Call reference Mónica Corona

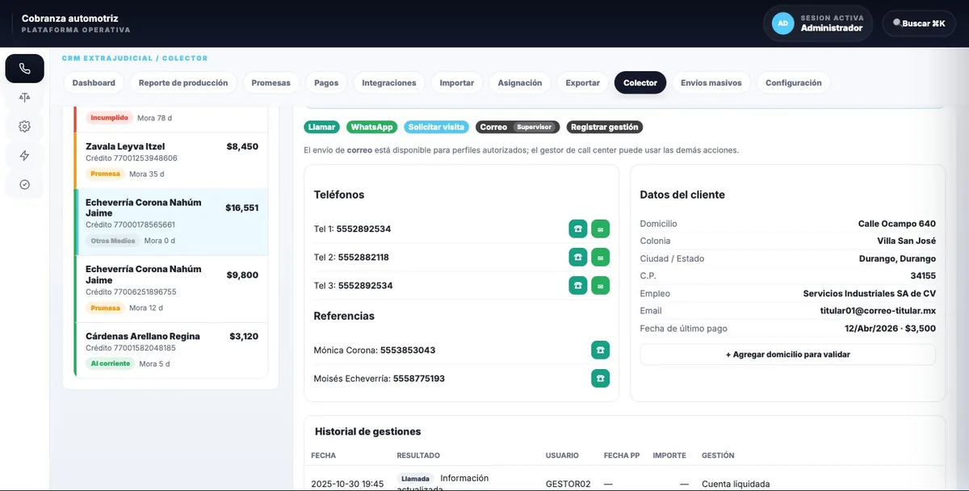coord(600,350)
